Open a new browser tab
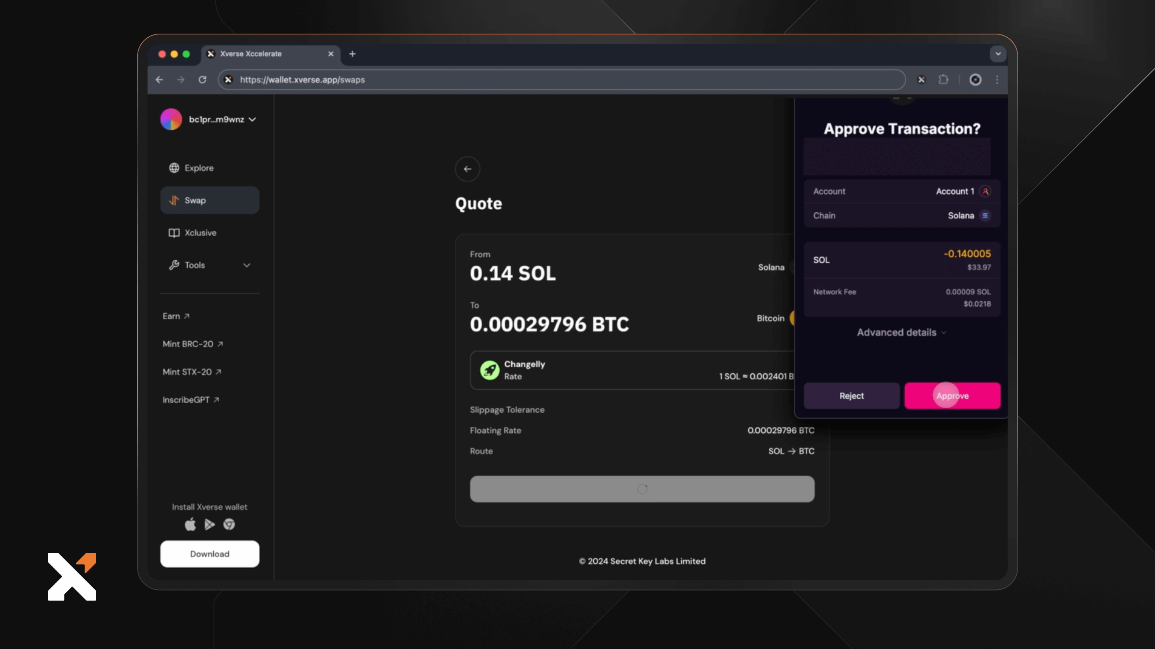1155x649 pixels. coord(353,54)
